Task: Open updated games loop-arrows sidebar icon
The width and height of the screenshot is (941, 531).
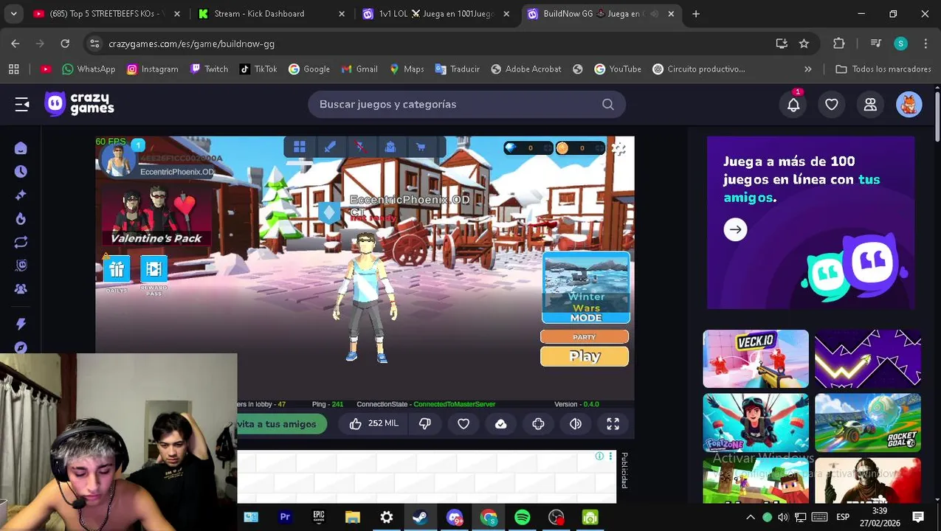Action: tap(21, 242)
